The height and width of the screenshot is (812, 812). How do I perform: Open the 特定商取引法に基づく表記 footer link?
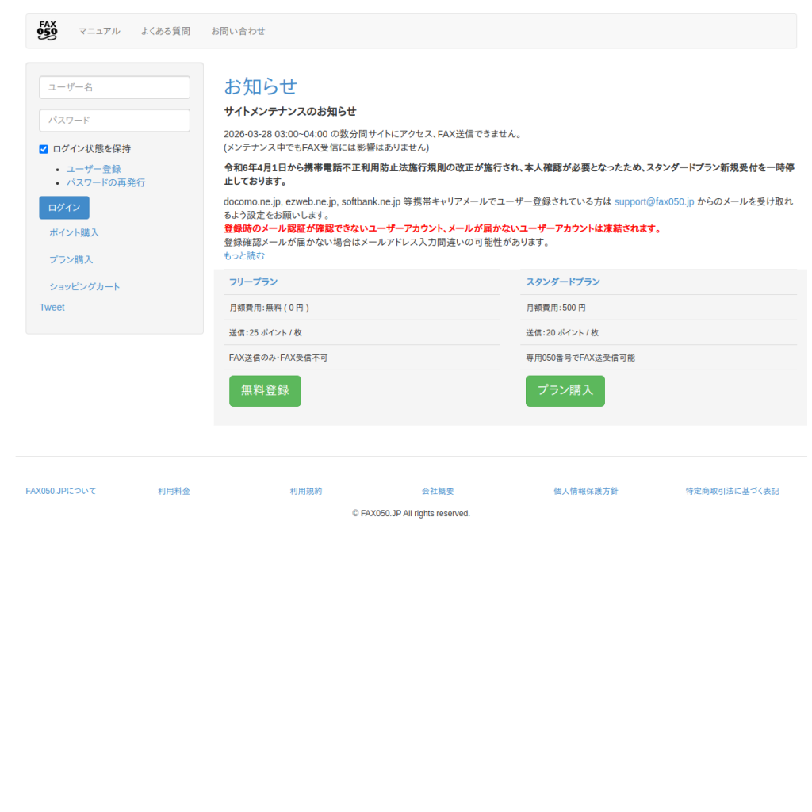pos(732,491)
